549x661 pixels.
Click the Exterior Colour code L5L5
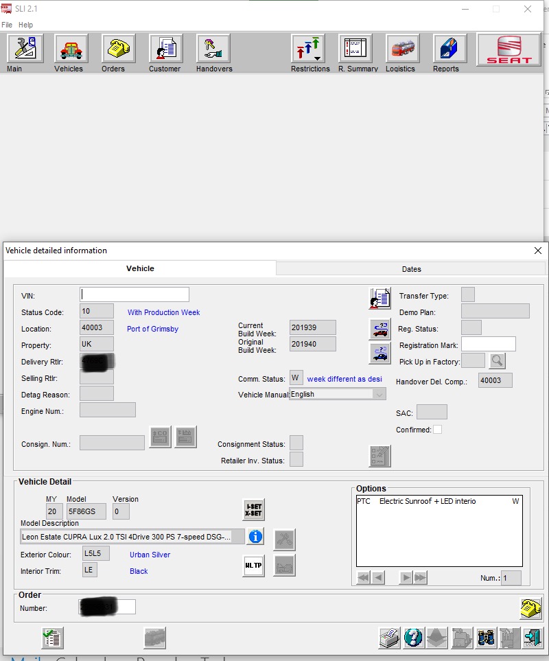96,553
